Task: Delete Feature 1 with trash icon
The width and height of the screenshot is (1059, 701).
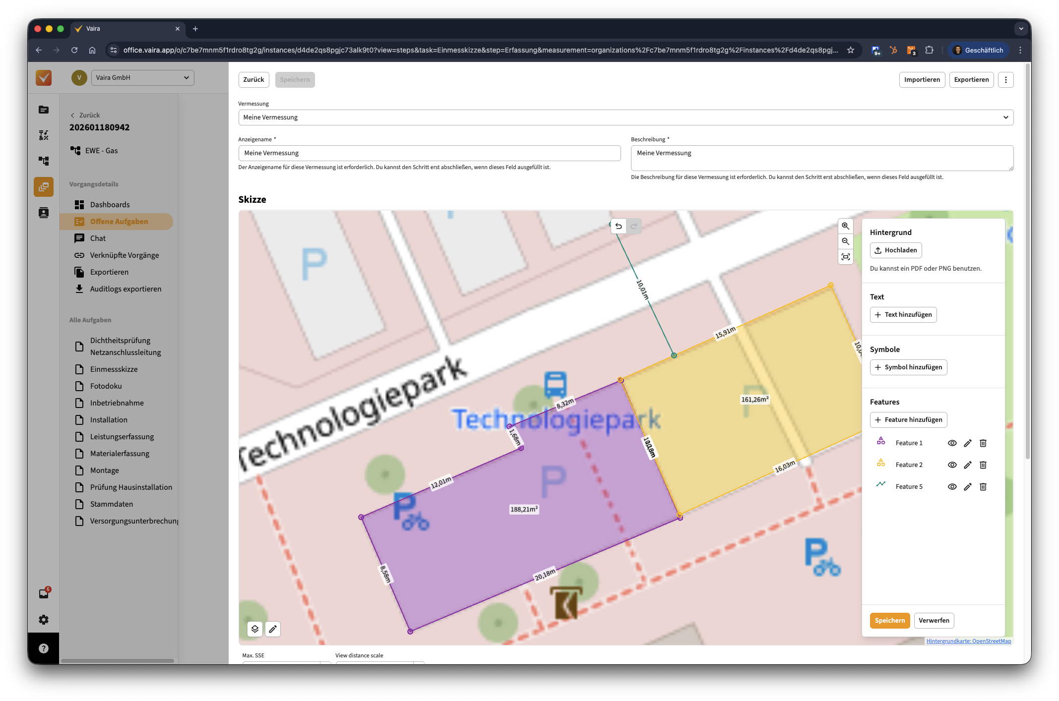Action: pyautogui.click(x=983, y=443)
